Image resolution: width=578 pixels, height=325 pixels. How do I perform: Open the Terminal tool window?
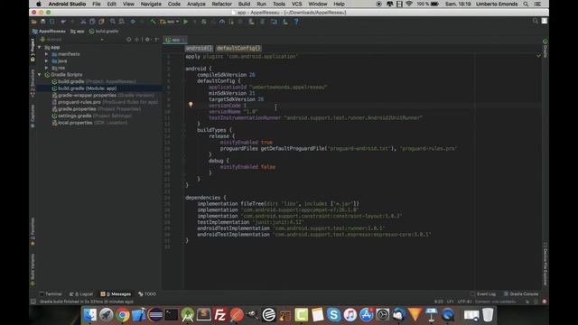51,294
